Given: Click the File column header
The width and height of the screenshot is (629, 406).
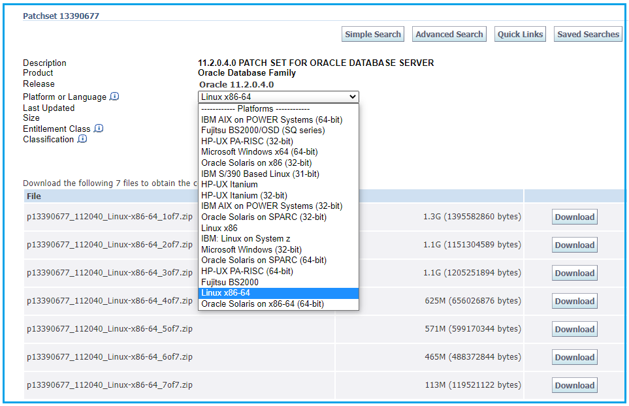Looking at the screenshot, I should 34,196.
